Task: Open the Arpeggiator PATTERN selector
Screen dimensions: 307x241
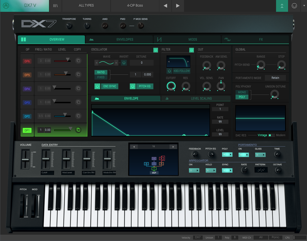Action: tap(261, 170)
